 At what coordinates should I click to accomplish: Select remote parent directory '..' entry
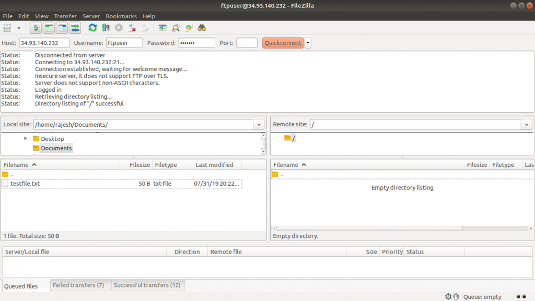[403, 175]
